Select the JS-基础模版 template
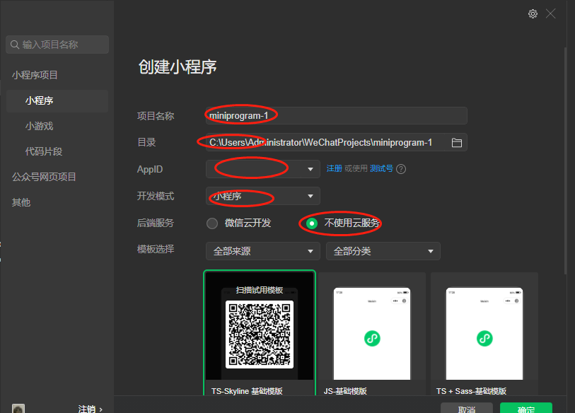 pyautogui.click(x=372, y=334)
